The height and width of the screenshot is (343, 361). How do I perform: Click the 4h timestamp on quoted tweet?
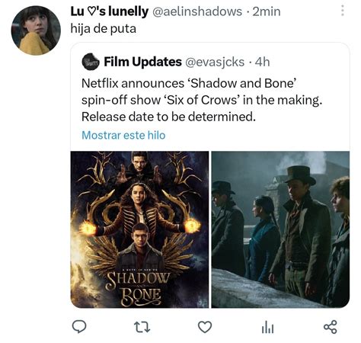[262, 62]
